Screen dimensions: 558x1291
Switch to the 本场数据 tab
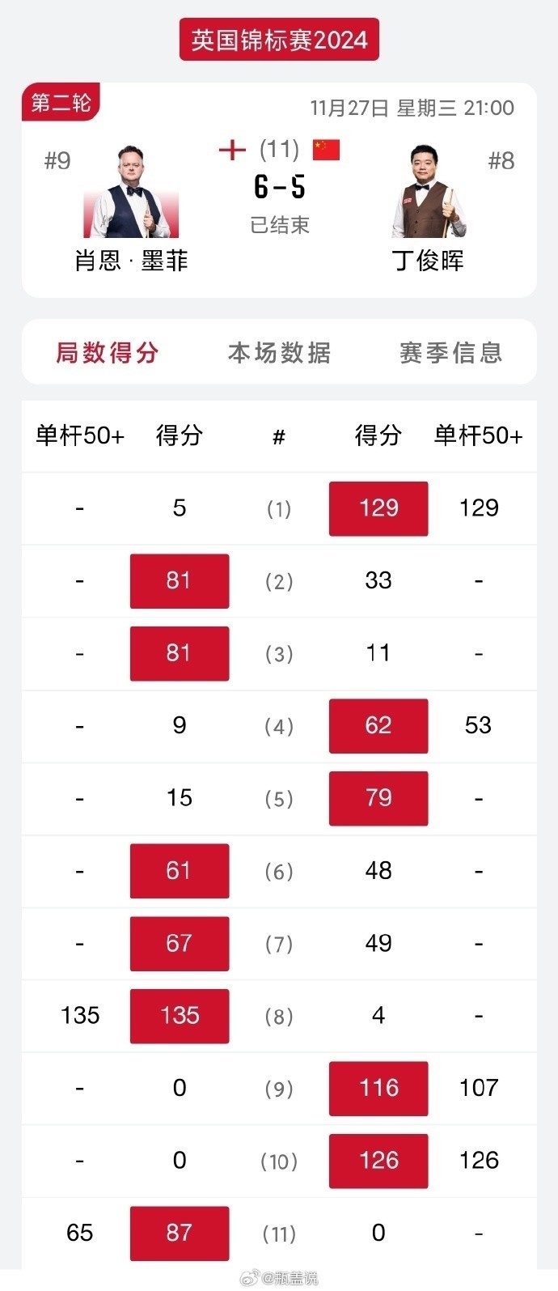[x=279, y=353]
